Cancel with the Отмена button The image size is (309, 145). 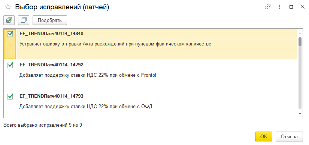pyautogui.click(x=289, y=136)
